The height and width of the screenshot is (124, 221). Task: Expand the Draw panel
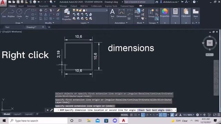19,23
